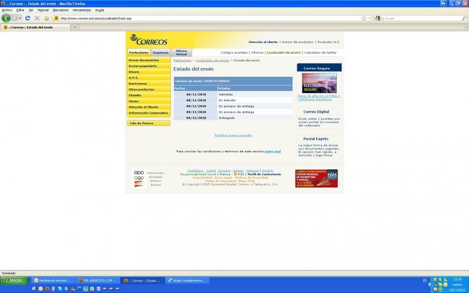This screenshot has width=469, height=293.
Task: Select the Correos Estado del envío tab
Action: click(35, 27)
